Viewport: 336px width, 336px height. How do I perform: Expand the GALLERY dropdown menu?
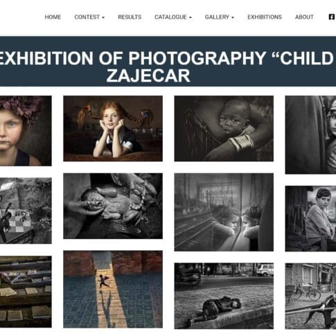pyautogui.click(x=220, y=17)
